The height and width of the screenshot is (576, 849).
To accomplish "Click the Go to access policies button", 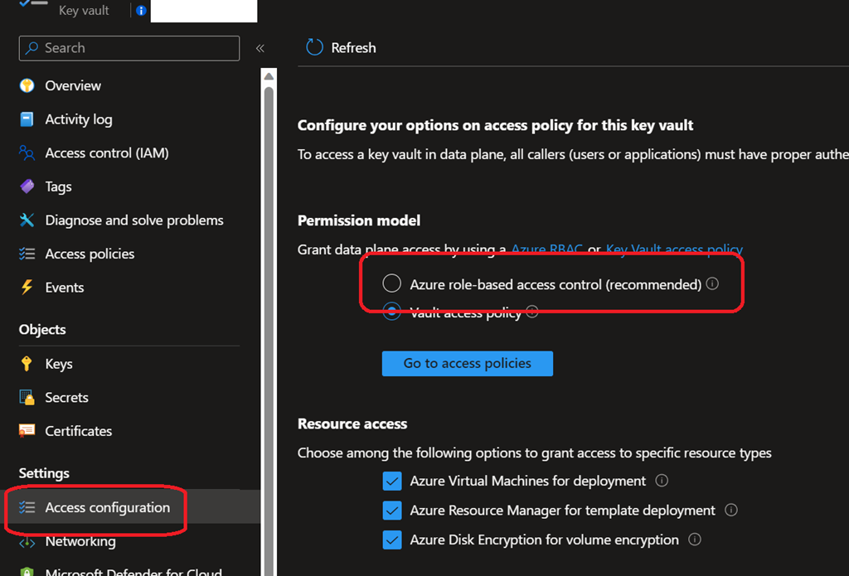I will point(467,363).
